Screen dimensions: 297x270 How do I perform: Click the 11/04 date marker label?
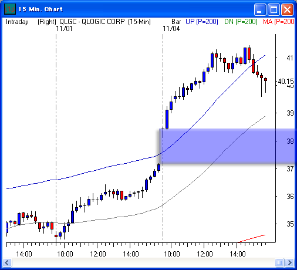tap(171, 29)
